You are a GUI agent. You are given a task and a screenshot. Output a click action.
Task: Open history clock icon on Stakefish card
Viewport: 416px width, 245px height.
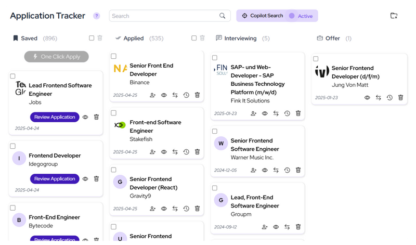click(186, 152)
